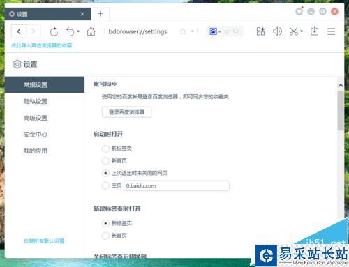349x267 pixels.
Task: Reload the page with the refresh icon
Action: (x=54, y=31)
